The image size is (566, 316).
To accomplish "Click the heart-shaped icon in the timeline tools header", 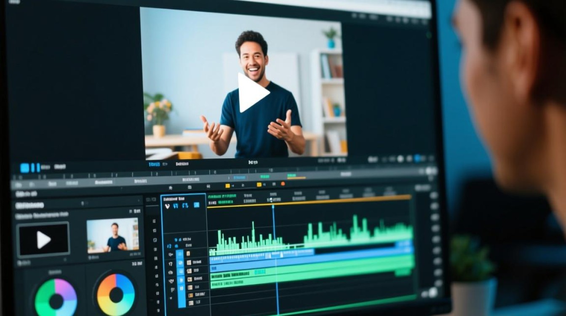I will [x=167, y=206].
